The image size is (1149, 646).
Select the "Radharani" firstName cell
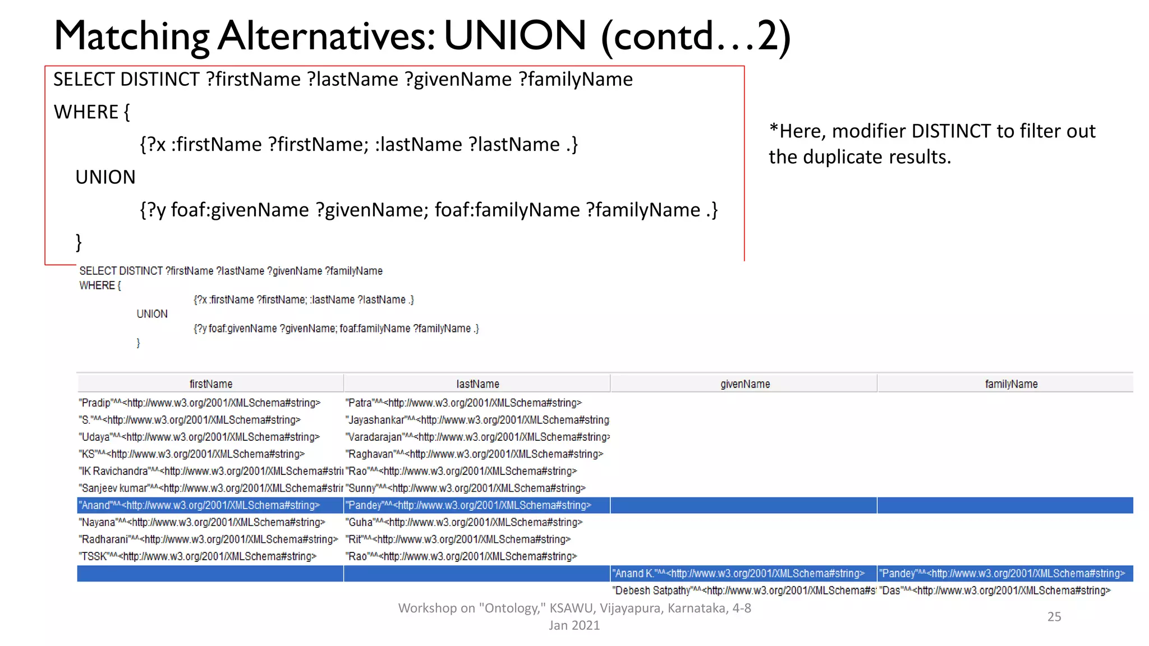(210, 539)
